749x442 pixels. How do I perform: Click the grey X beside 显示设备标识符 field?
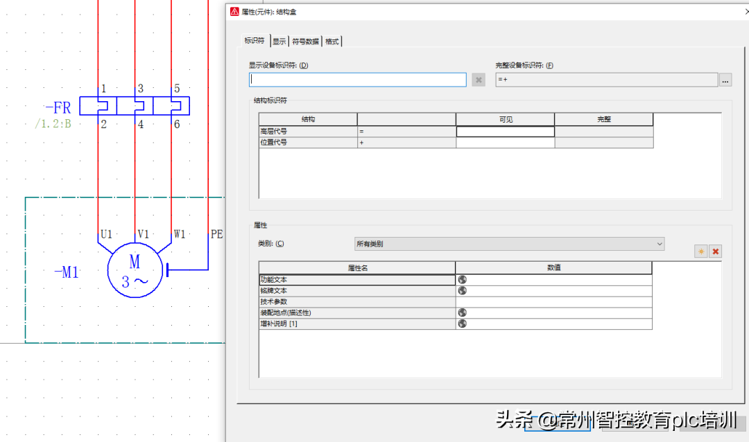[x=479, y=80]
